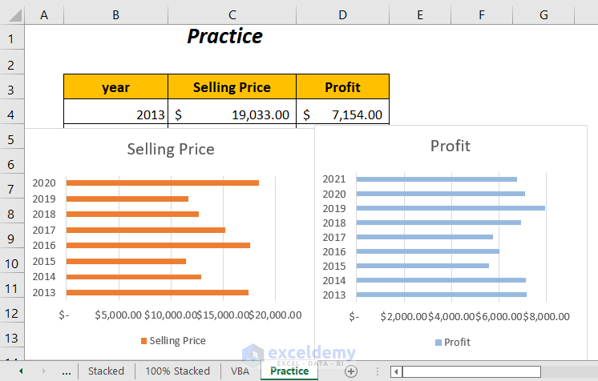Select the Practice sheet tab
598x381 pixels.
tap(289, 371)
